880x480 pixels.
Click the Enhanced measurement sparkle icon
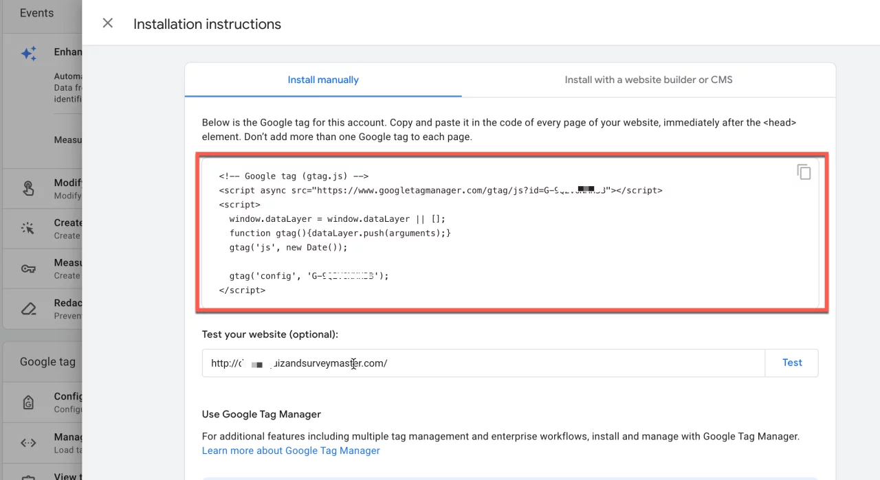tap(29, 54)
